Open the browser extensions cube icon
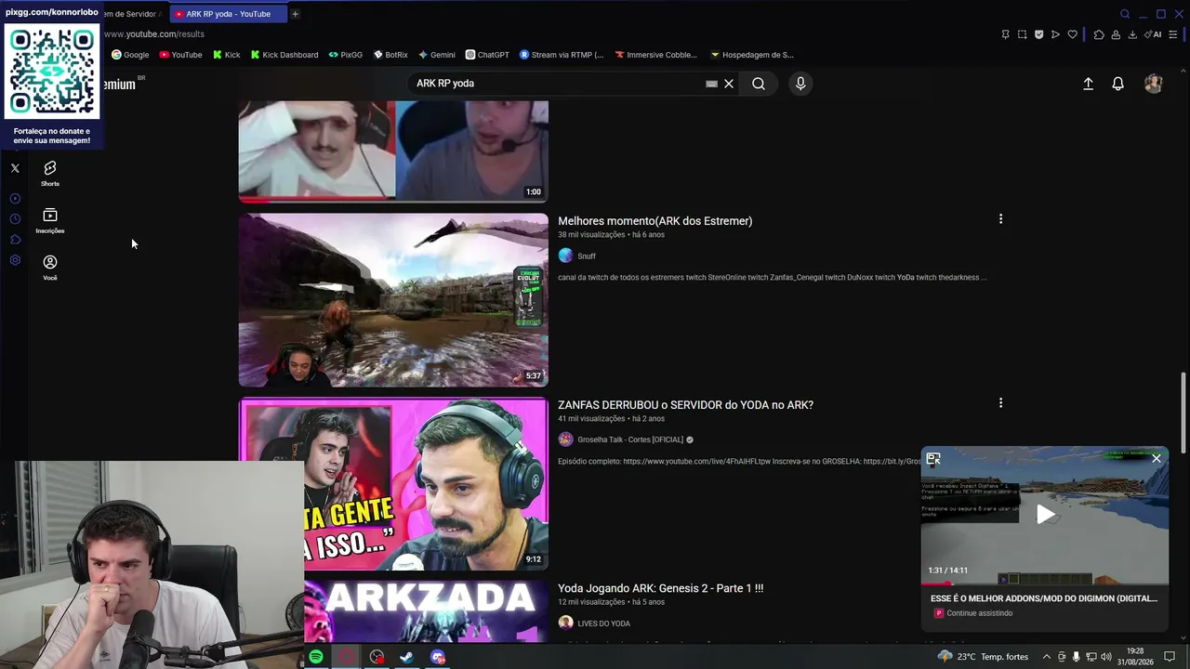This screenshot has width=1190, height=669. point(1099,34)
